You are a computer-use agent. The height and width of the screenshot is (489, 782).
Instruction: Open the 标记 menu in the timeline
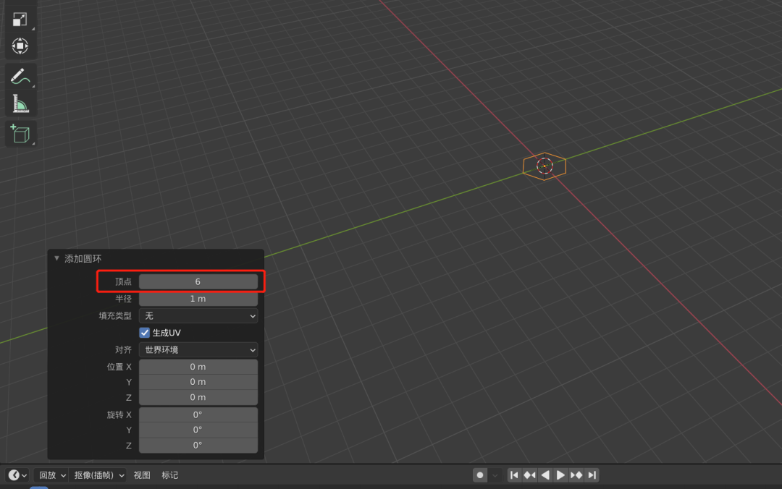click(x=169, y=475)
